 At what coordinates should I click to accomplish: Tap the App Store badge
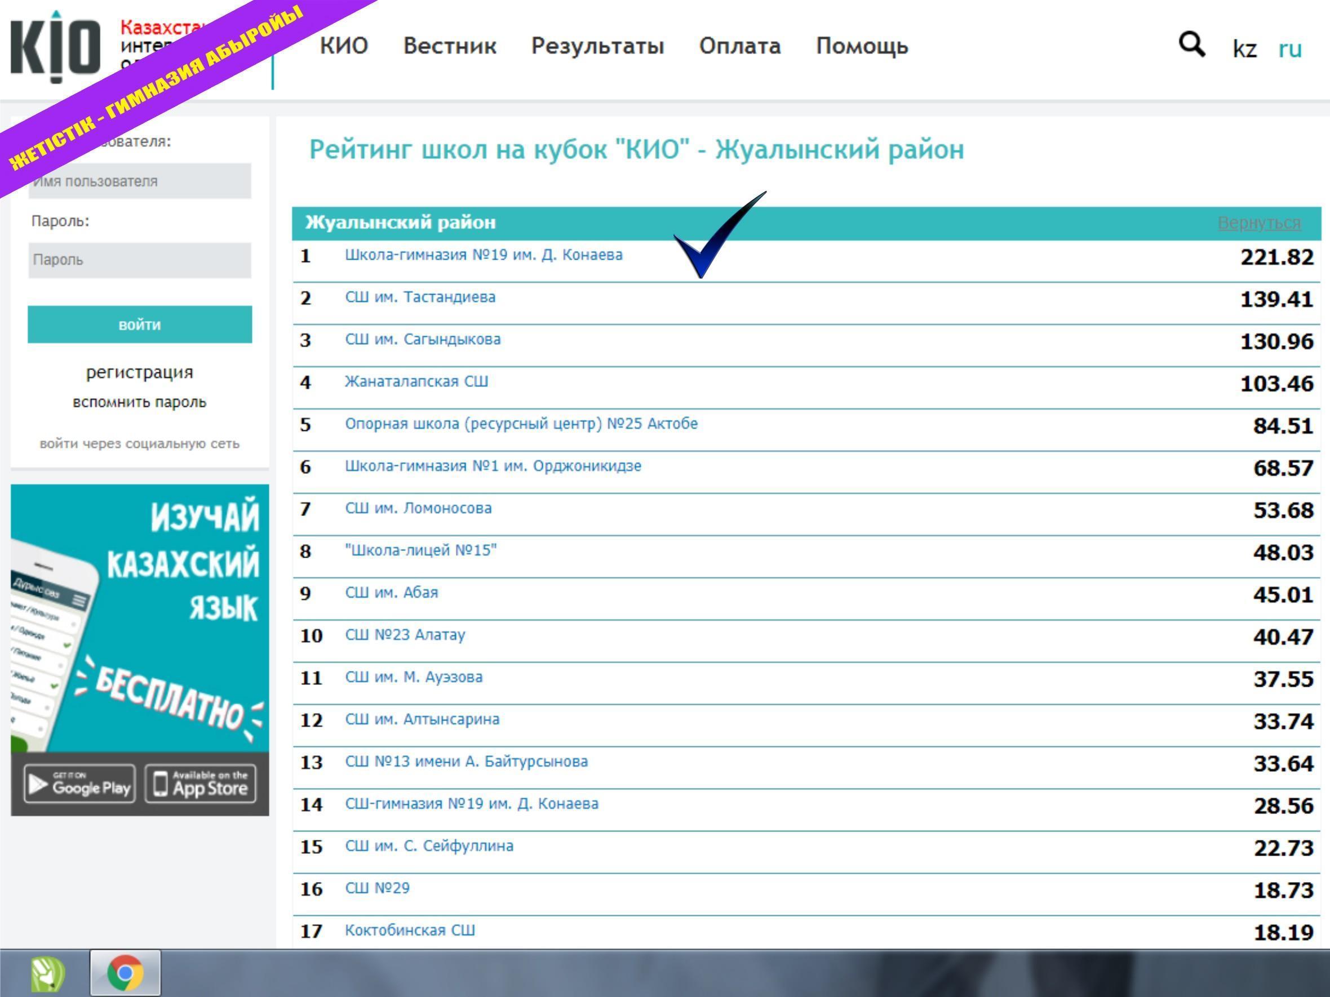coord(201,784)
